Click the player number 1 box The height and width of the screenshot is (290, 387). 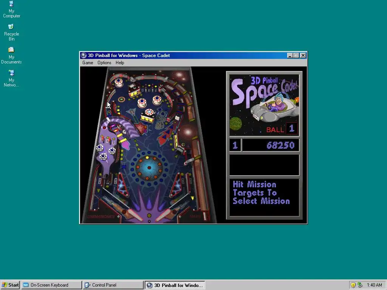click(x=235, y=145)
